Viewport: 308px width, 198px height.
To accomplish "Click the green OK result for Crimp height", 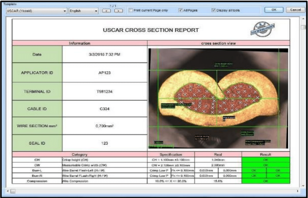I will pyautogui.click(x=265, y=159).
